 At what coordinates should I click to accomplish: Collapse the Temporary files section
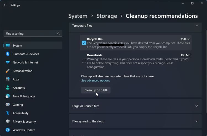point(197,26)
